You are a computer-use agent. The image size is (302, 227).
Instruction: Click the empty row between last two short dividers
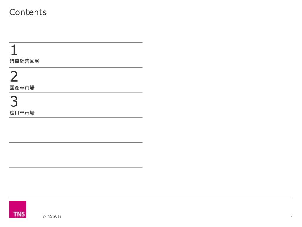[76, 155]
